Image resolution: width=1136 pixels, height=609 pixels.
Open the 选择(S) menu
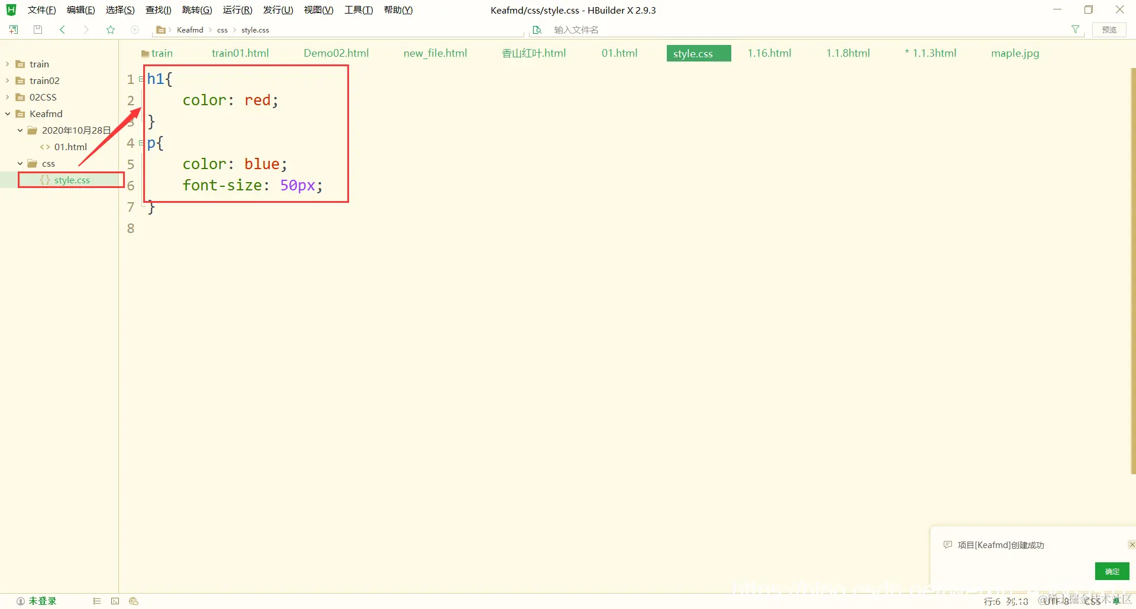120,10
